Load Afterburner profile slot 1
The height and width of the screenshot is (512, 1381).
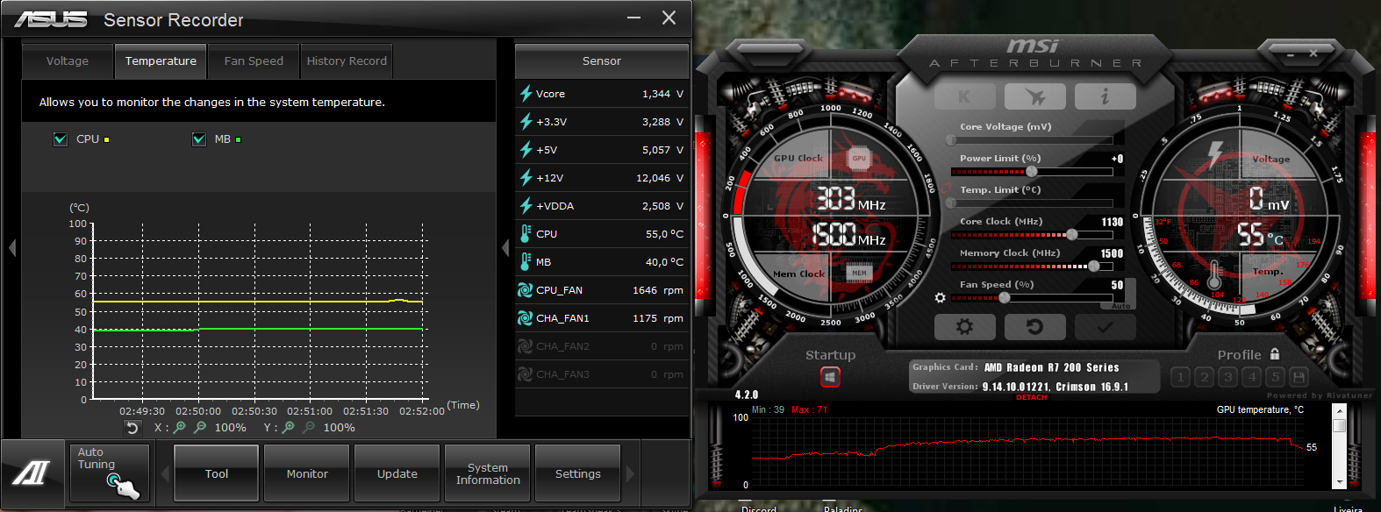click(x=1181, y=377)
